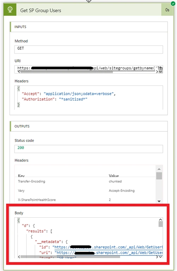The width and height of the screenshot is (177, 271).
Task: Click the Method GET field
Action: click(x=88, y=49)
